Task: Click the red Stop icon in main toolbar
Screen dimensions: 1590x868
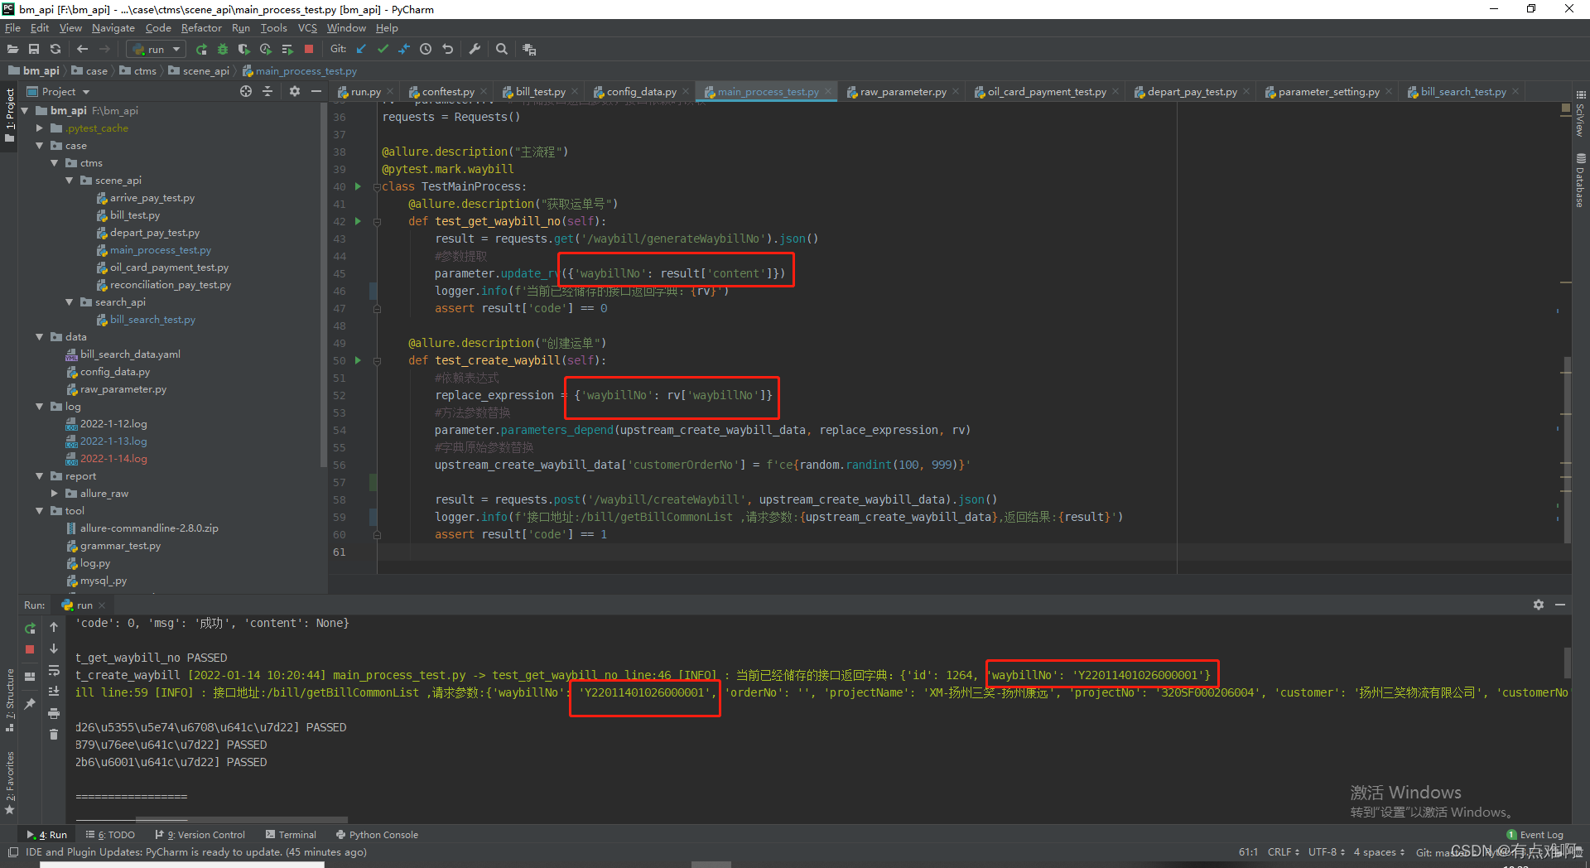Action: click(309, 50)
